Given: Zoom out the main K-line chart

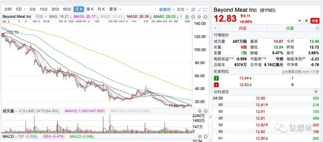Looking at the screenshot, I should point(187,17).
